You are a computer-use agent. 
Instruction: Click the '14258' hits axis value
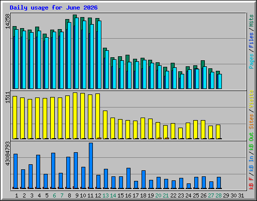coord(8,21)
